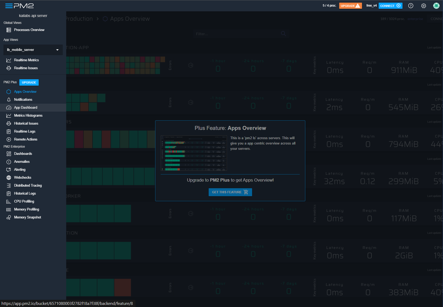The image size is (443, 307).
Task: Open Realtime Logs page
Action: (x=33, y=131)
